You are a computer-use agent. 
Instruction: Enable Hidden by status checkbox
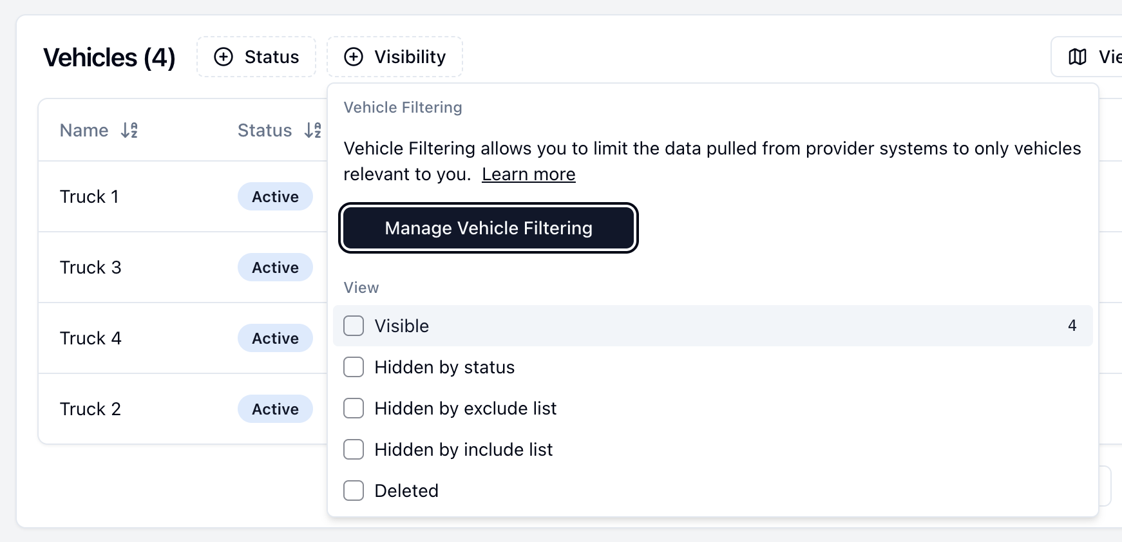[x=354, y=367]
